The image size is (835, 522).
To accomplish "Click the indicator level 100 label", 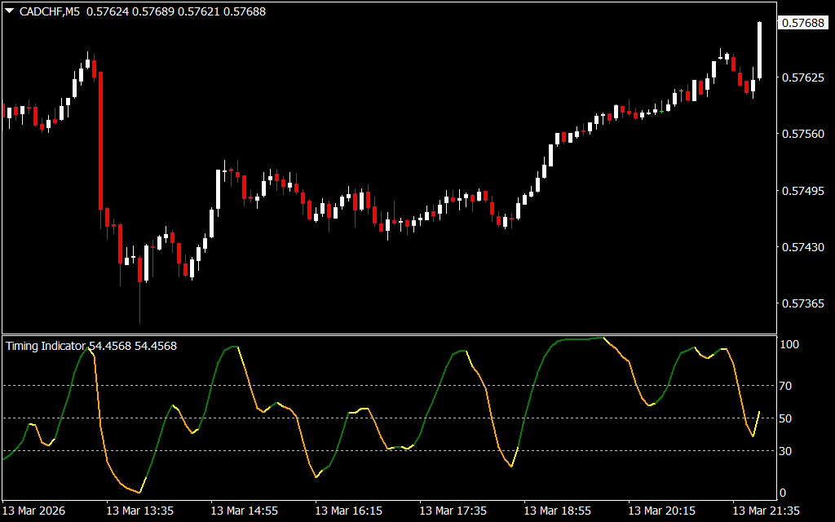I will [789, 345].
